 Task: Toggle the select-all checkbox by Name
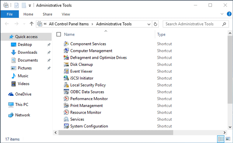point(59,34)
